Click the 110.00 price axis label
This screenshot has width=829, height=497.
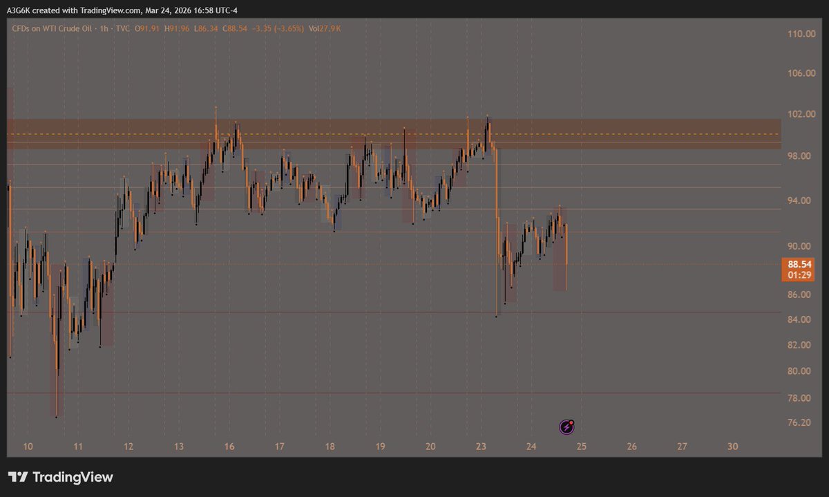click(x=801, y=33)
